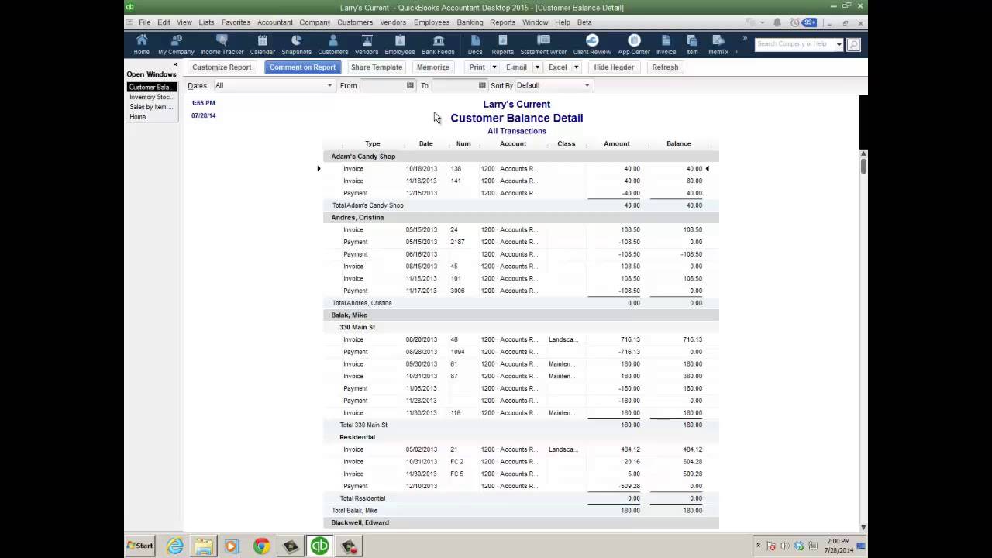
Task: Open the My Company icon
Action: click(x=176, y=45)
